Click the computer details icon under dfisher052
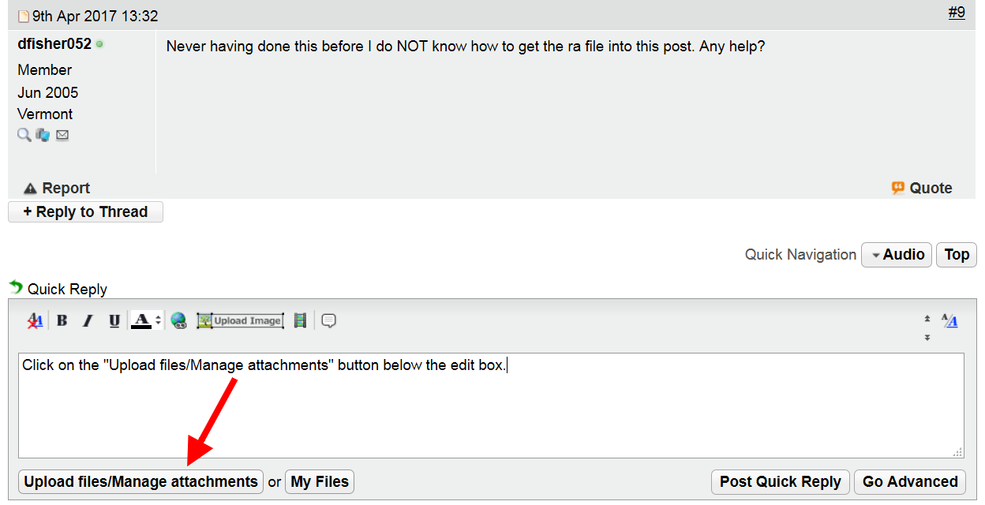 (x=43, y=135)
